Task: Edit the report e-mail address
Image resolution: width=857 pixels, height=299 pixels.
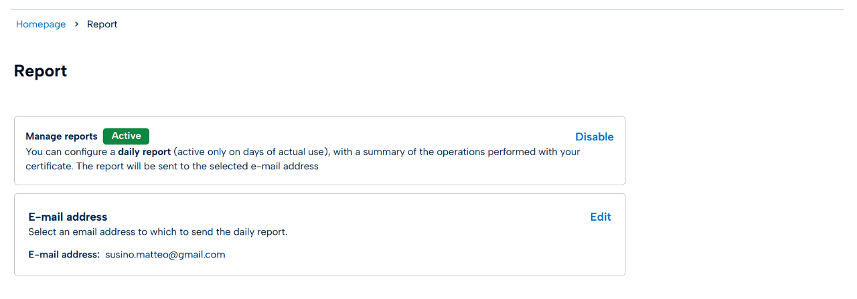Action: pos(600,217)
